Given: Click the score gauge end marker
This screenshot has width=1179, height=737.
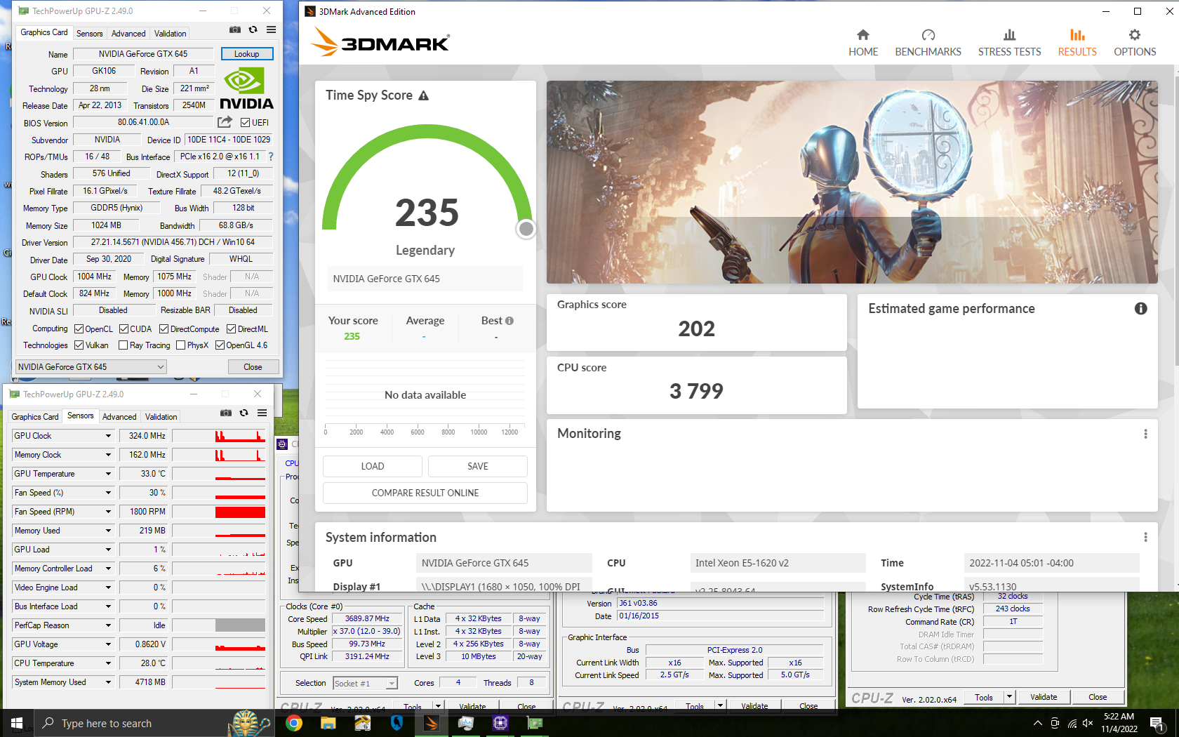Looking at the screenshot, I should [x=526, y=229].
